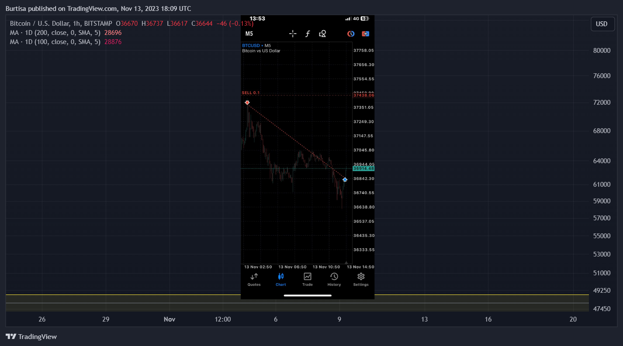The width and height of the screenshot is (623, 346).
Task: Click the TradingView logo
Action: [x=31, y=336]
